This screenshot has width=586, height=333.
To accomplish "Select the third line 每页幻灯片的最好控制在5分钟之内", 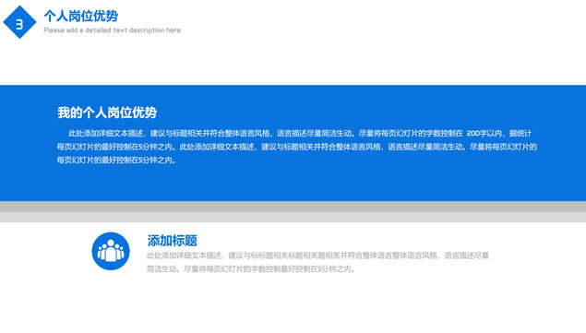I will point(116,161).
